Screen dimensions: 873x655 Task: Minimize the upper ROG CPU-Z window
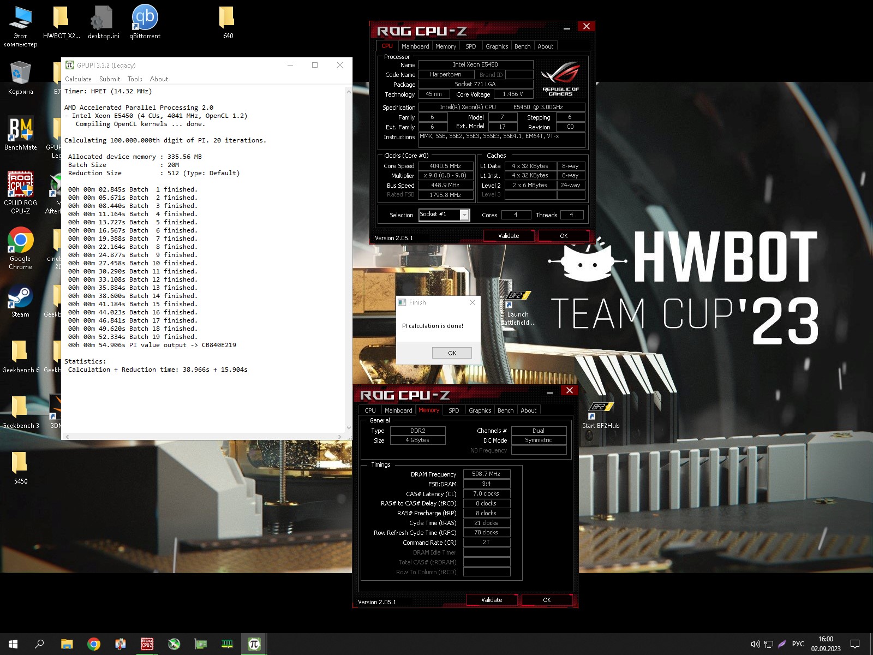click(x=567, y=27)
